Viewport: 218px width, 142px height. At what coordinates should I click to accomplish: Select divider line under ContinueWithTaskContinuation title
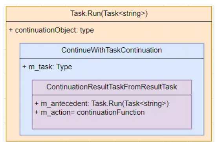point(112,58)
